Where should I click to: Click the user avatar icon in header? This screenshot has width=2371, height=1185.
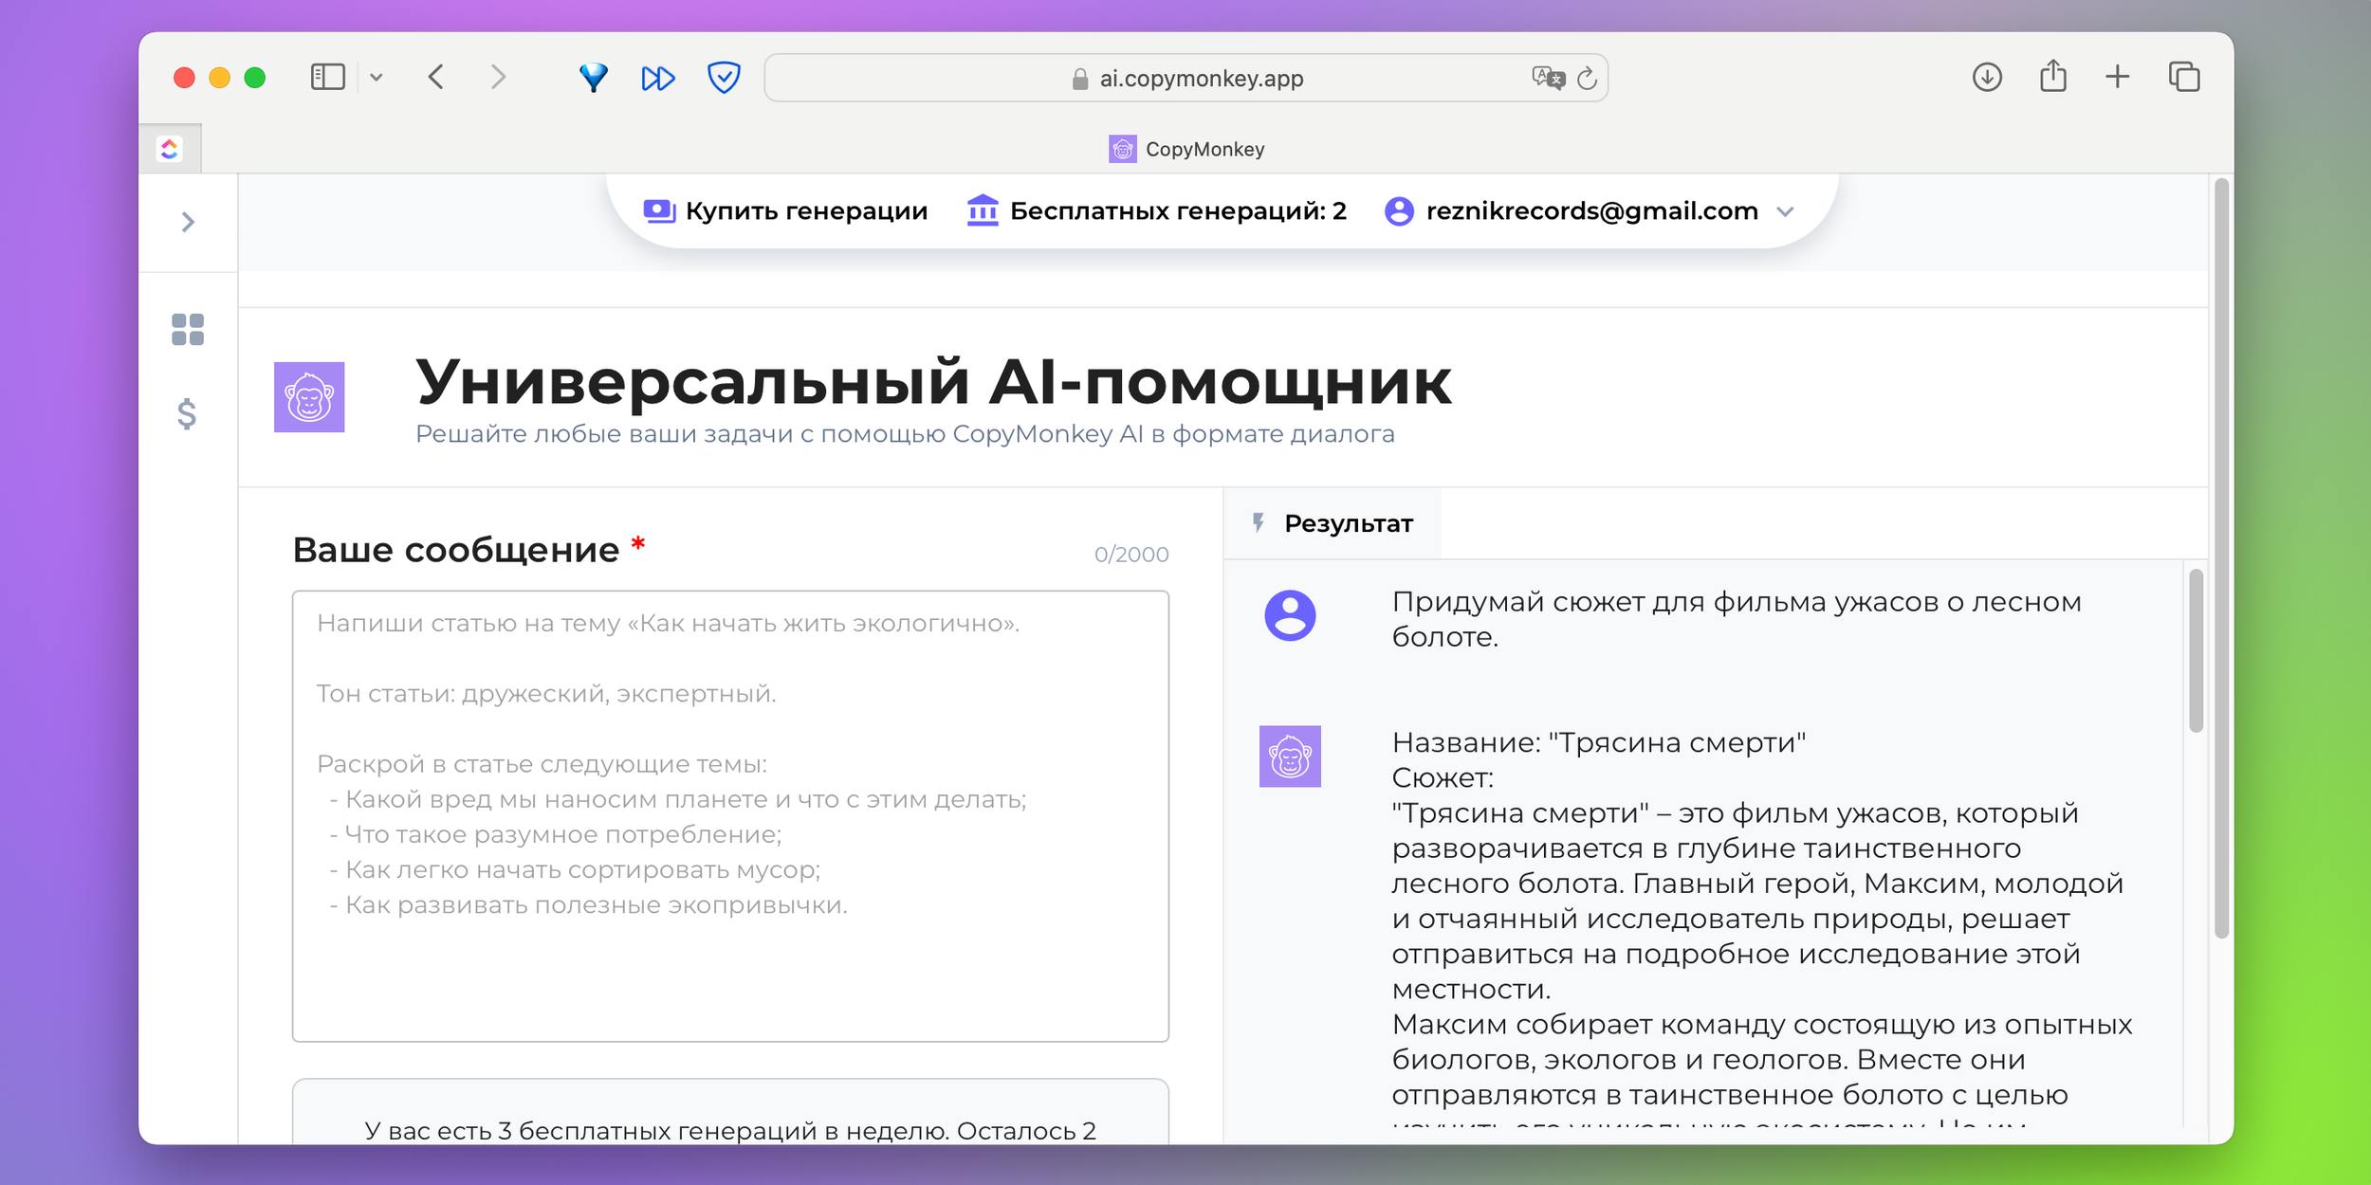coord(1399,210)
